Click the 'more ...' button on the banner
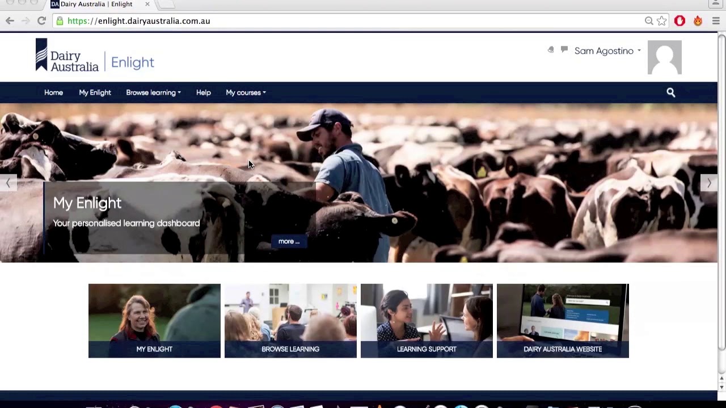Screen dimensions: 726x408 click(x=289, y=241)
